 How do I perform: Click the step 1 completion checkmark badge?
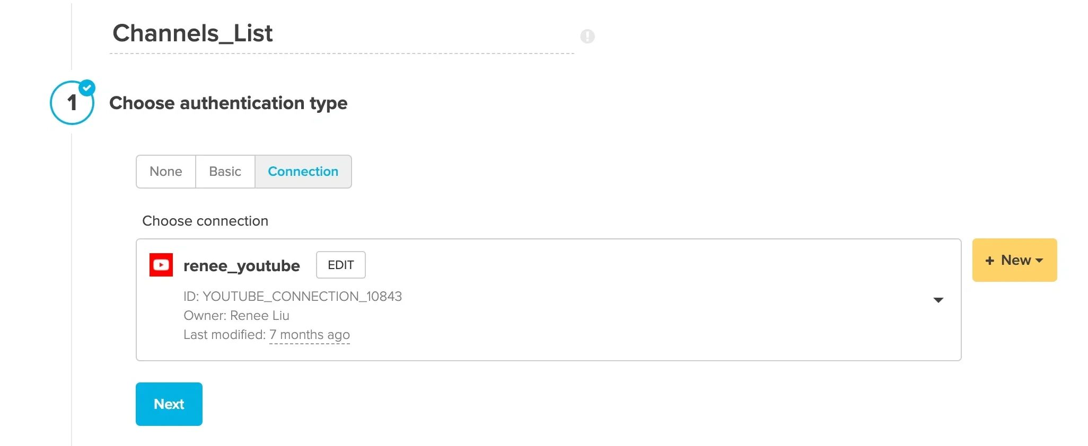(x=87, y=86)
